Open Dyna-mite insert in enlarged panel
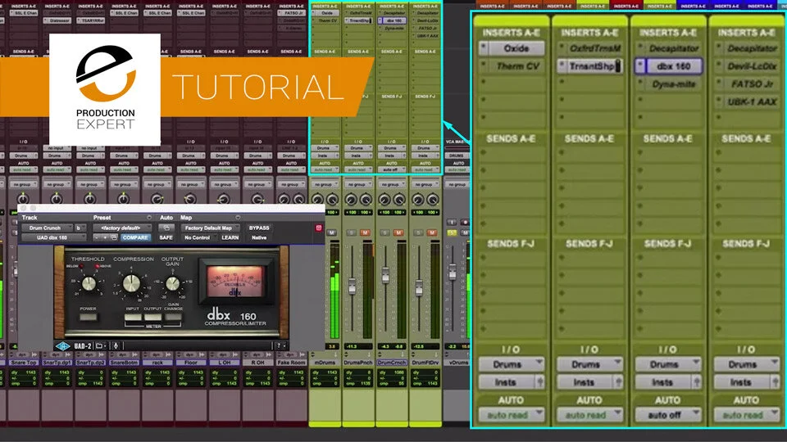This screenshot has height=442, width=787. (x=673, y=84)
